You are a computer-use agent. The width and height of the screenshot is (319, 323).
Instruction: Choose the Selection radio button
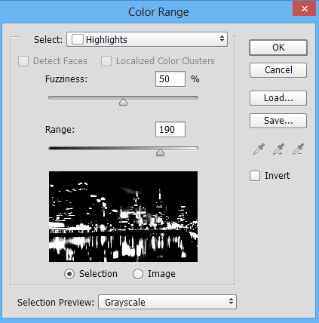pos(69,274)
